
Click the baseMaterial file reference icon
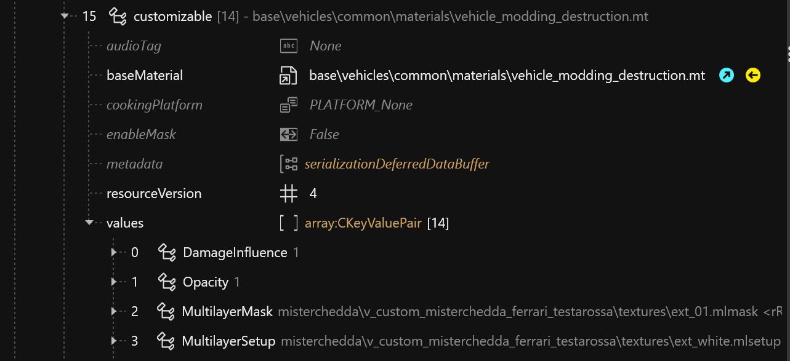coord(288,76)
